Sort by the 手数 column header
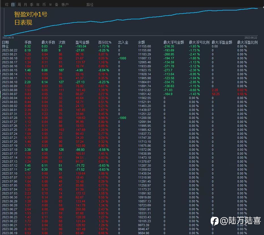The height and width of the screenshot is (235, 264). (x=28, y=42)
